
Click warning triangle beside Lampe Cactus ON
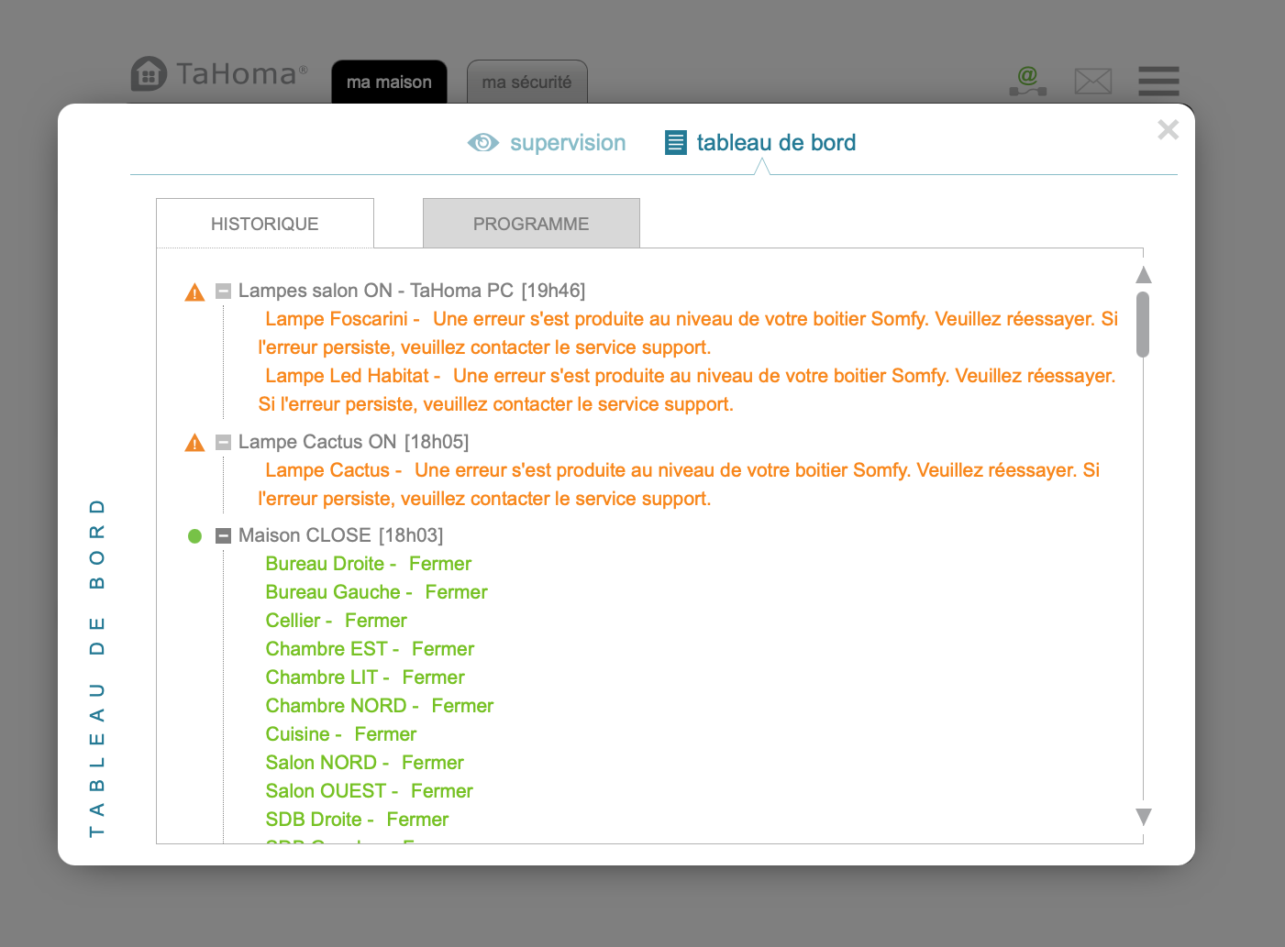(x=194, y=444)
